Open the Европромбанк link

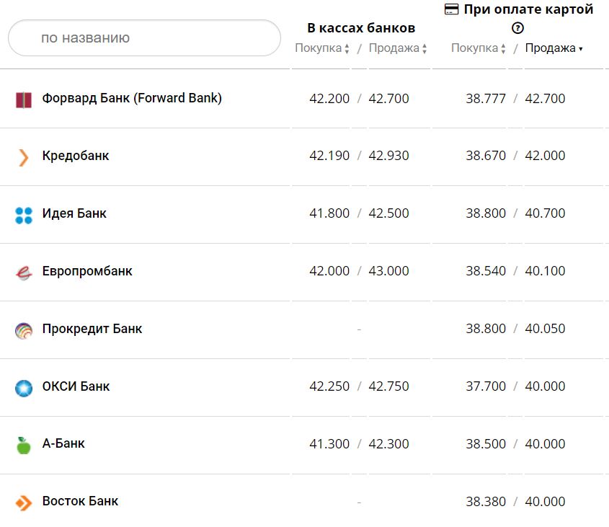(87, 271)
